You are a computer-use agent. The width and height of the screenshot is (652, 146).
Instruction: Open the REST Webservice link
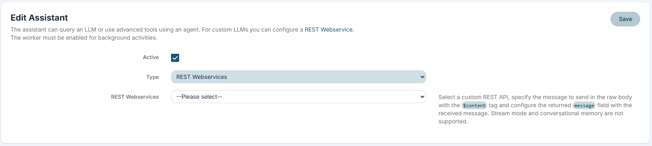click(329, 30)
